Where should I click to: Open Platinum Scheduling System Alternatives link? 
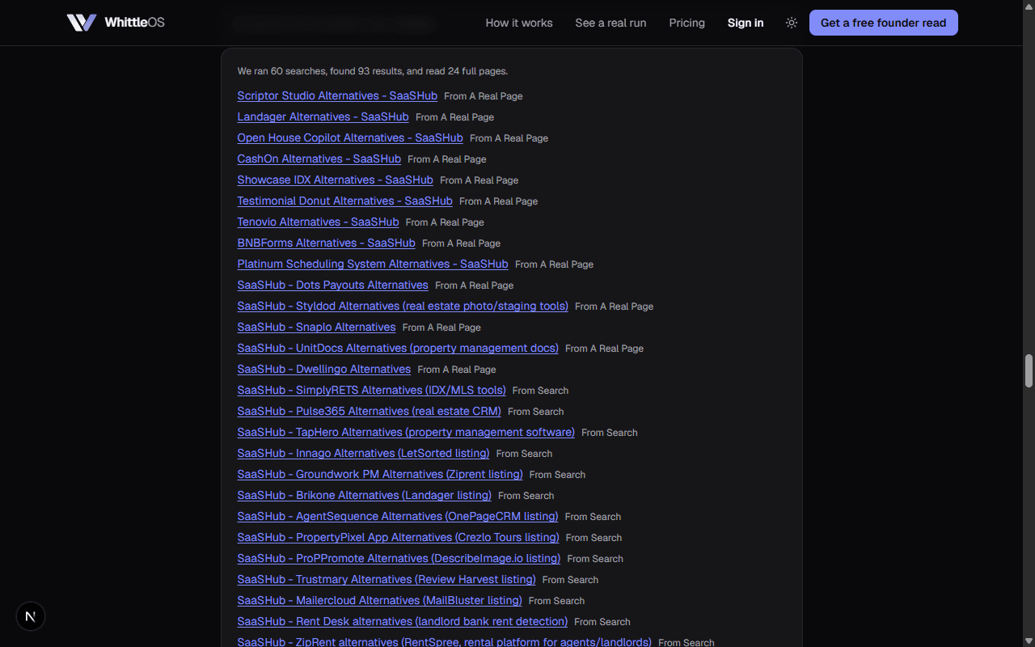pyautogui.click(x=373, y=264)
